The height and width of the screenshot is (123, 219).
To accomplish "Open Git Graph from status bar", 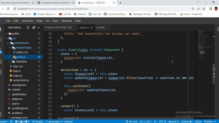I will pyautogui.click(x=37, y=122).
